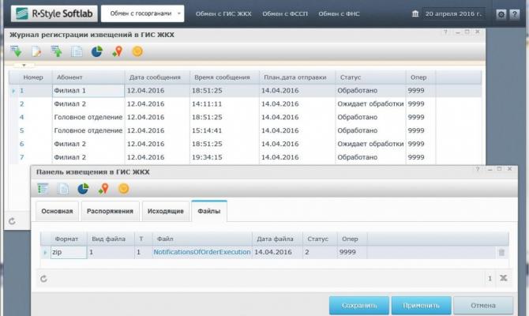
Task: Expand row arrow next to journal record 1
Action: (13, 91)
